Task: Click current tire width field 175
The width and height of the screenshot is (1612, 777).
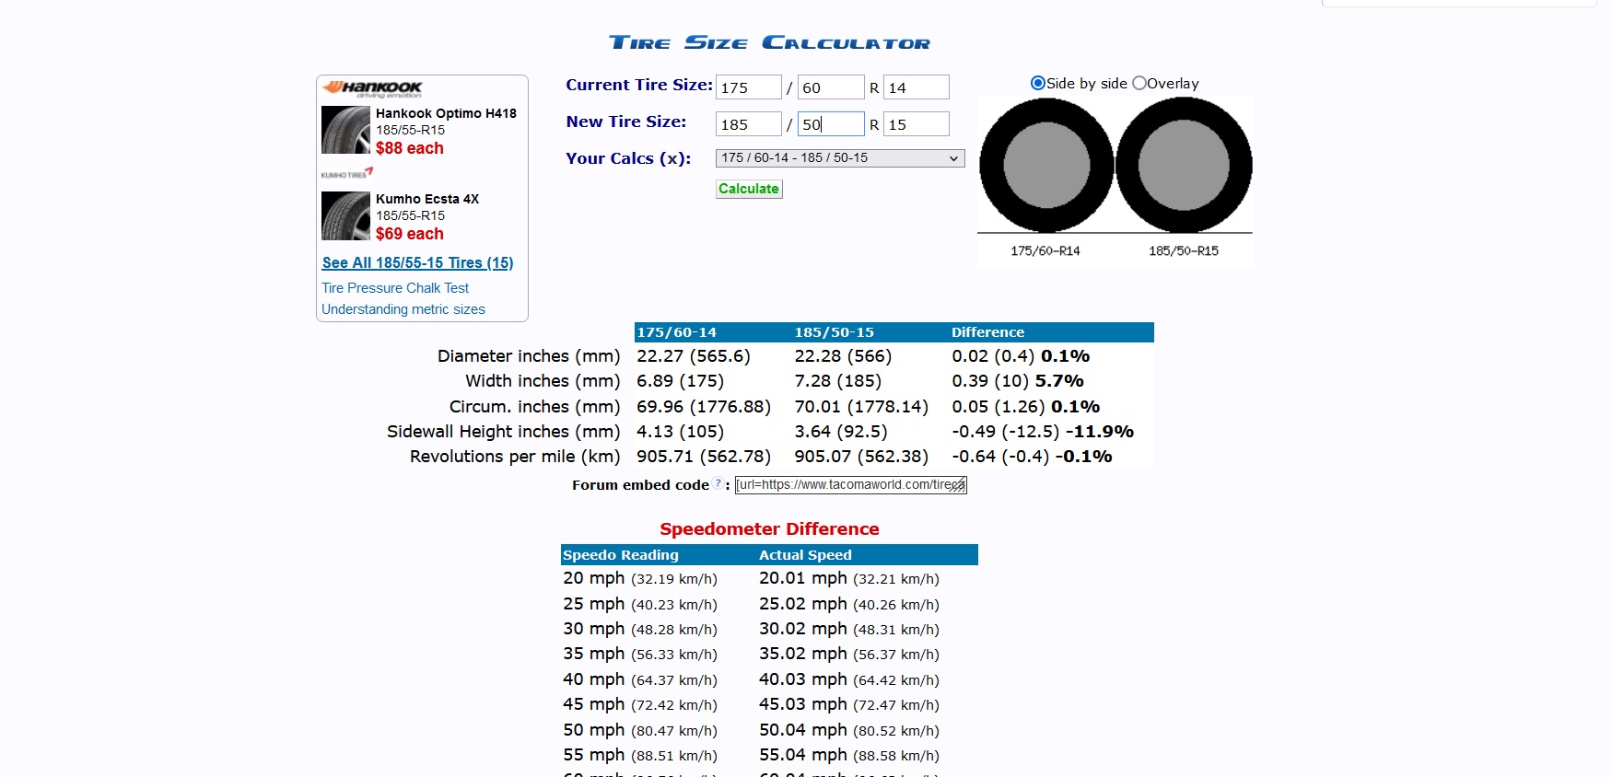Action: tap(749, 87)
